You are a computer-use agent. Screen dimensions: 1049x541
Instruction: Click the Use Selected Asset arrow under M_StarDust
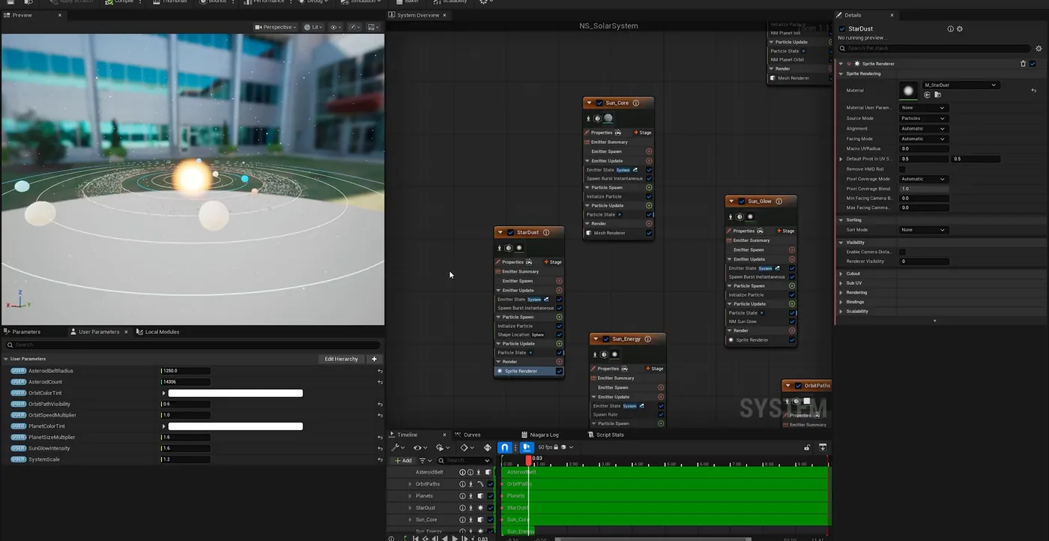(928, 95)
